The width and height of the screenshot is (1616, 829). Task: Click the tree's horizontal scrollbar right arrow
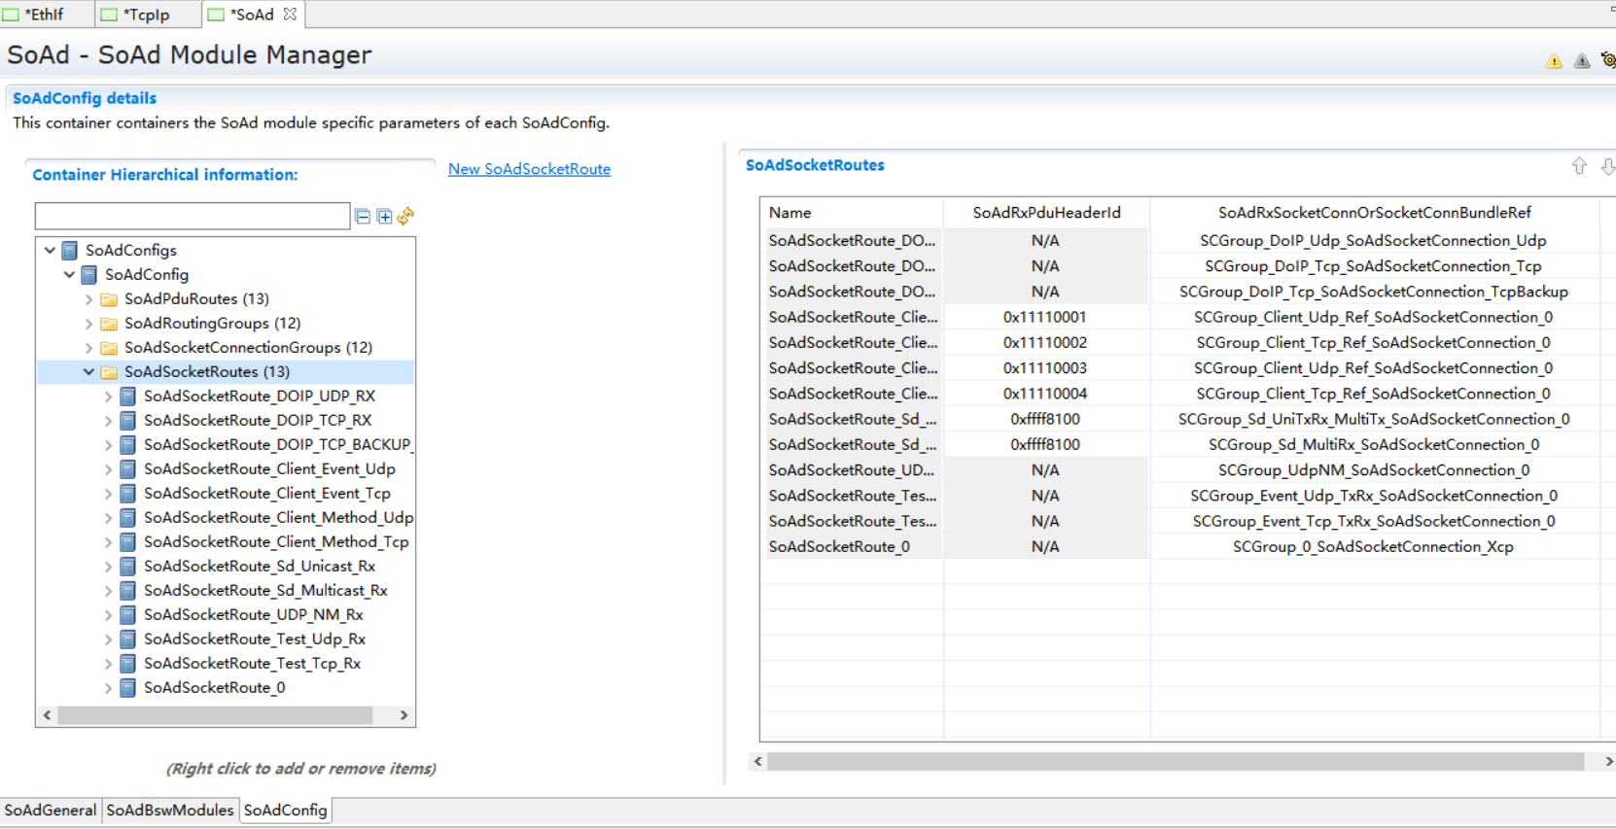(404, 715)
